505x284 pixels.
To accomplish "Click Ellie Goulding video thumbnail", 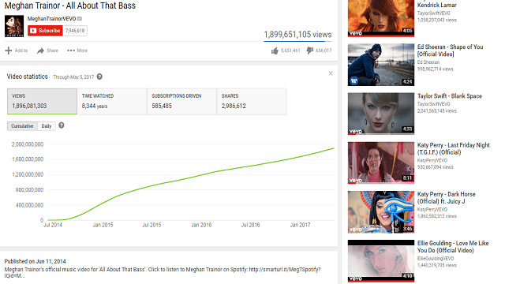I will tap(381, 261).
